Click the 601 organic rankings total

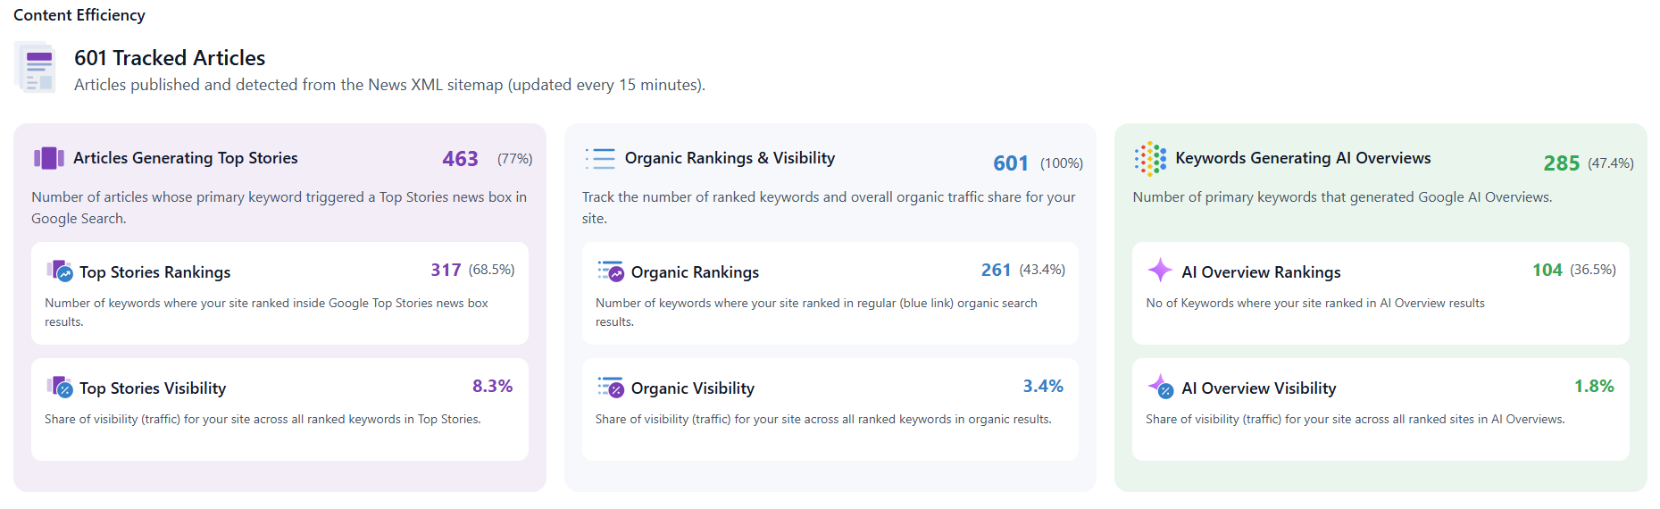coord(1011,163)
